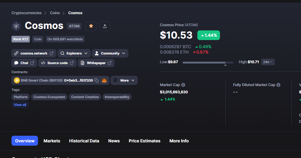Click the chain-link icon beside cosmos.network
The height and width of the screenshot is (158, 301).
[x=16, y=53]
